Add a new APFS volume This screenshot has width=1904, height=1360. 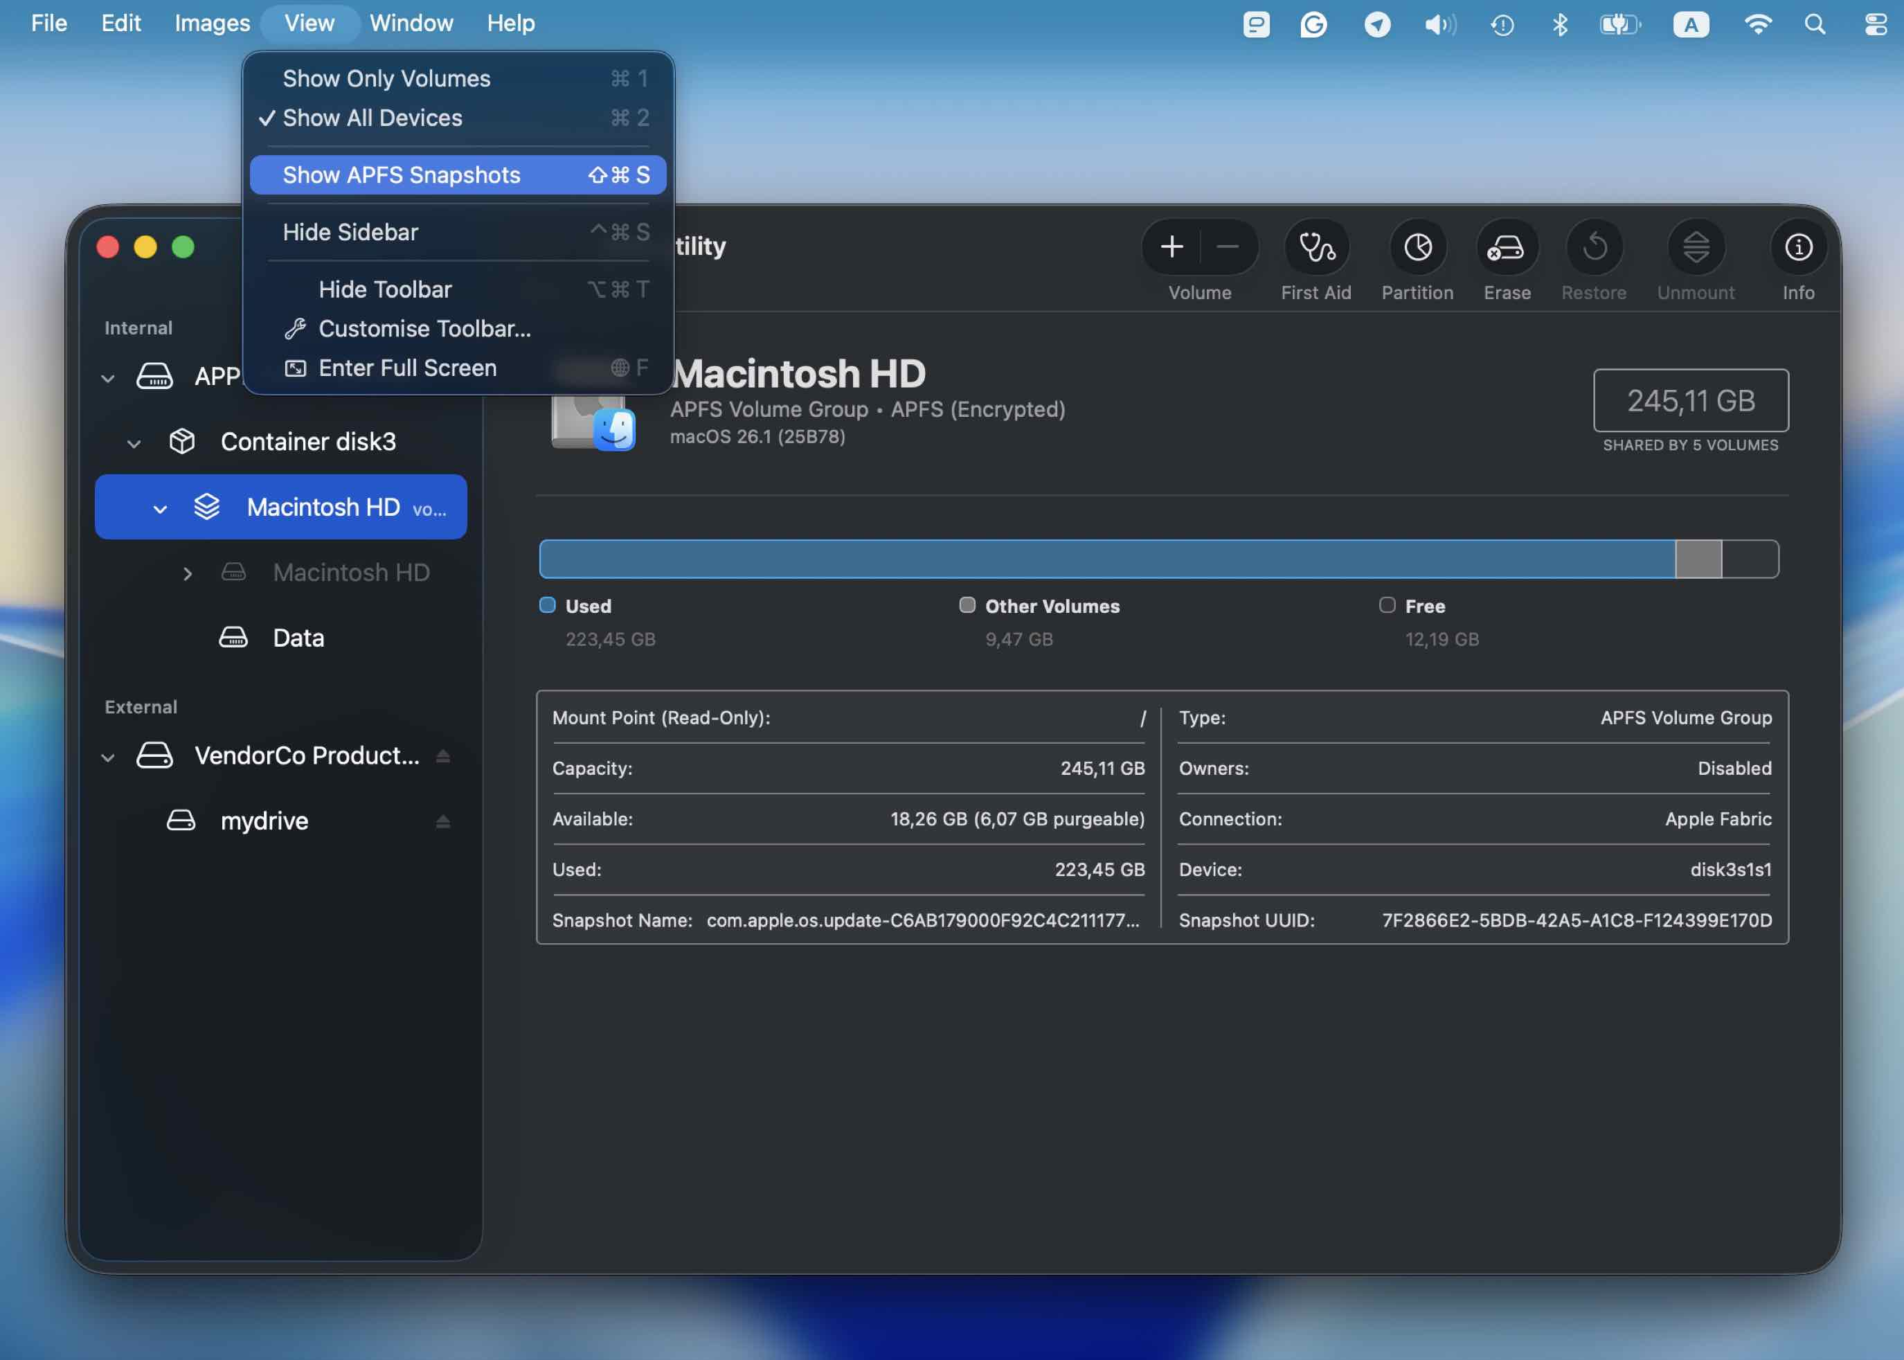(1171, 247)
